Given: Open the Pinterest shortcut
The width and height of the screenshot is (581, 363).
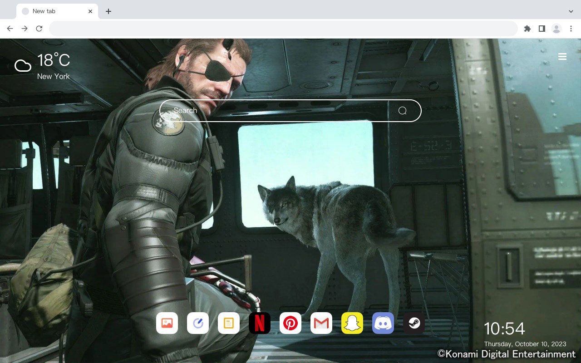Looking at the screenshot, I should point(290,323).
